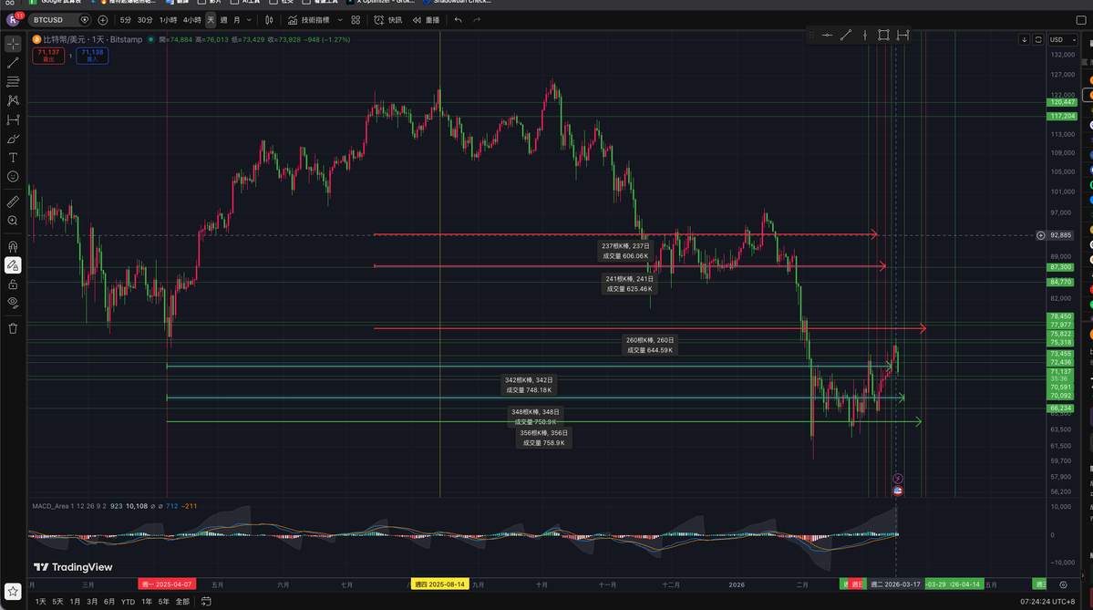This screenshot has width=1093, height=610.
Task: Click the trash icon to remove drawings
Action: click(x=13, y=328)
